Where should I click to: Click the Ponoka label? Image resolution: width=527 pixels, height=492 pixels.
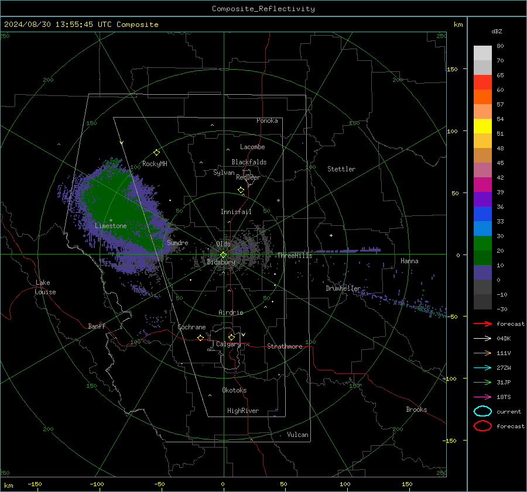(267, 121)
